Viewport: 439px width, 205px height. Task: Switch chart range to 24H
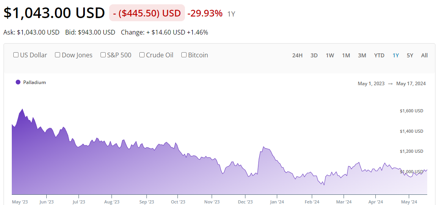point(297,55)
